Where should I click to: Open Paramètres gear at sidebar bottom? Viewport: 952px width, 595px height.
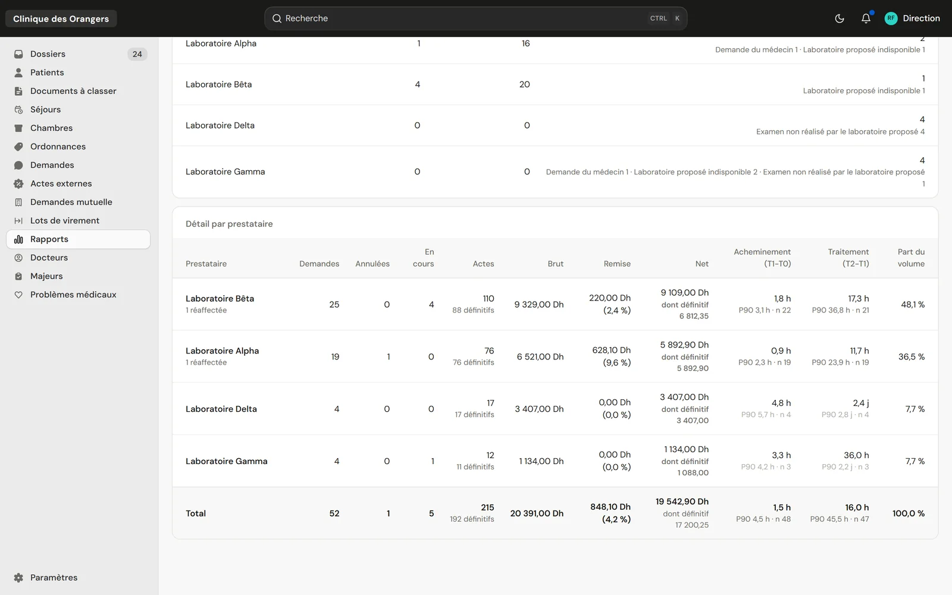(x=18, y=578)
